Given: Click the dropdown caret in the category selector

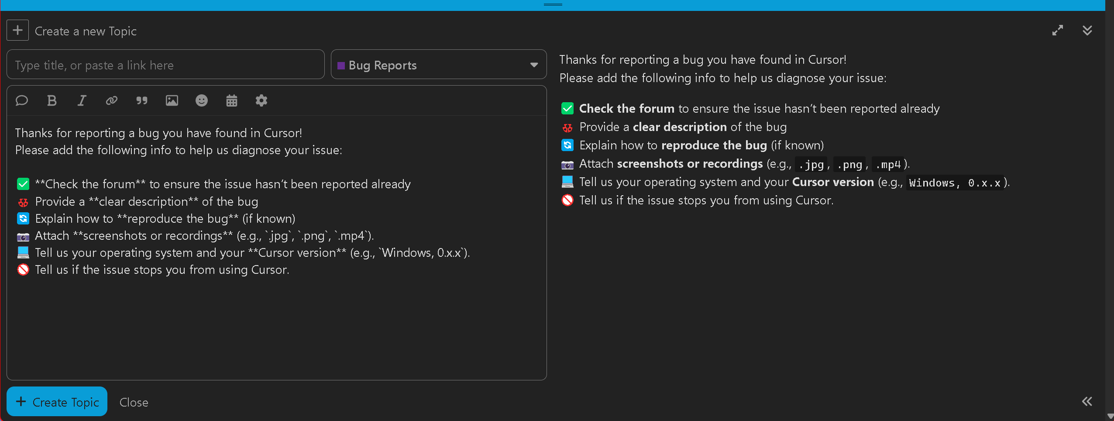Looking at the screenshot, I should tap(534, 65).
